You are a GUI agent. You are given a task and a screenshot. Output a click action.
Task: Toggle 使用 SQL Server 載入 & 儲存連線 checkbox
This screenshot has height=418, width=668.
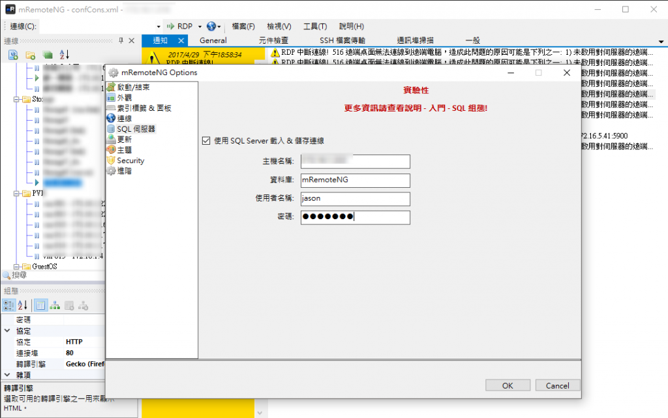click(206, 140)
